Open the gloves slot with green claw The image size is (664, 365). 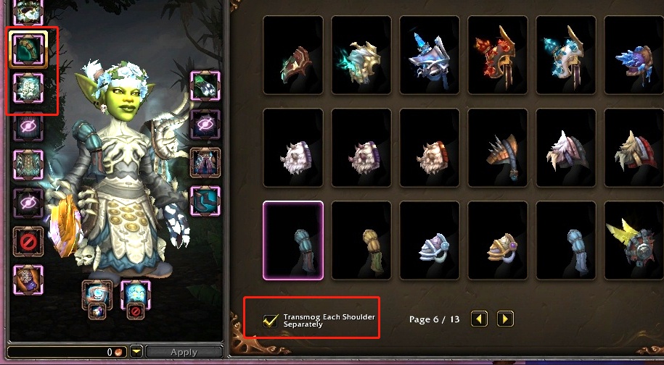tap(205, 85)
